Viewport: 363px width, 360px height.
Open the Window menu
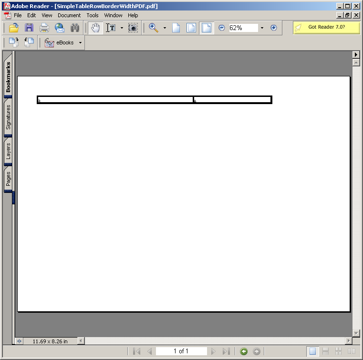click(x=113, y=15)
